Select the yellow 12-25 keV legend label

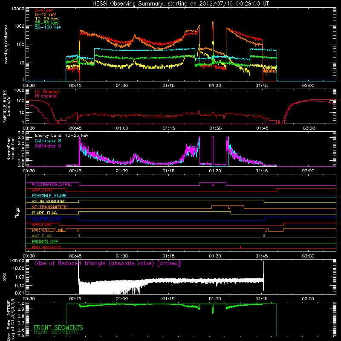47,19
